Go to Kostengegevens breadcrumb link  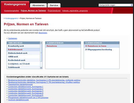coord(12,18)
